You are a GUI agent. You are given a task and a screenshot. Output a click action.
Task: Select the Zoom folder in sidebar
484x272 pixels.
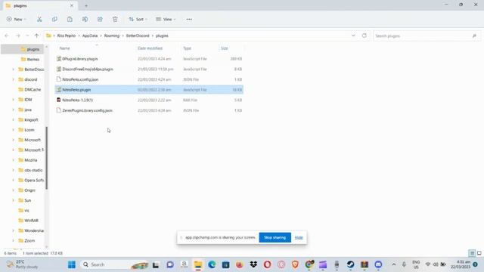click(x=26, y=240)
